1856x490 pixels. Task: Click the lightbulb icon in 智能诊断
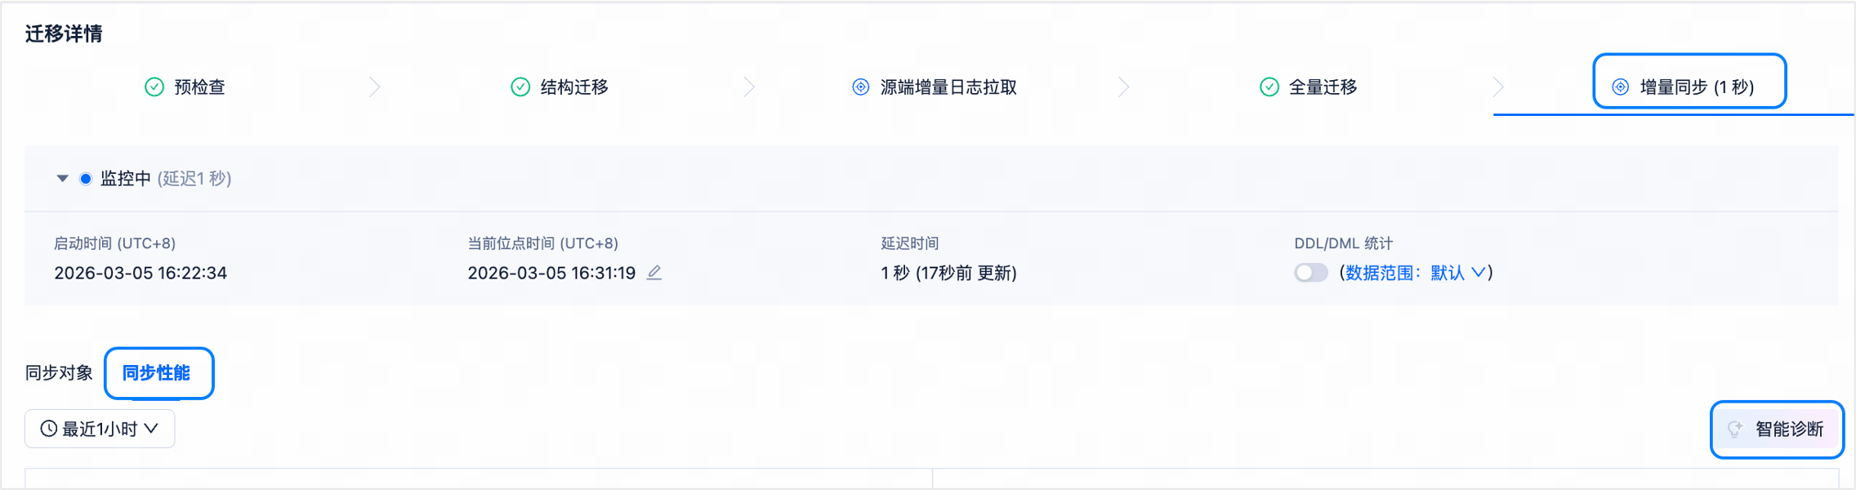click(x=1735, y=429)
